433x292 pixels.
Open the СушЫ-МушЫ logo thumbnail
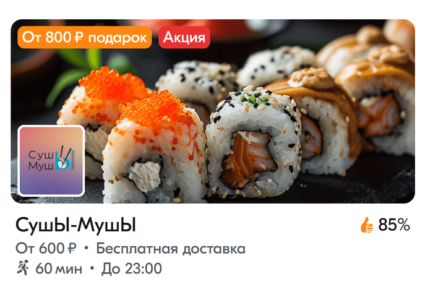coord(51,160)
